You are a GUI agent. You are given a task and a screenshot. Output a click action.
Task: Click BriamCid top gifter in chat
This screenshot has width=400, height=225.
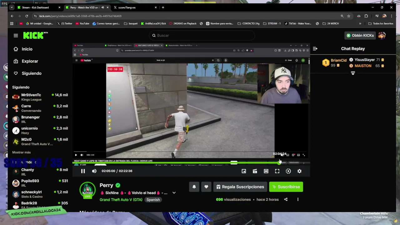tap(338, 60)
